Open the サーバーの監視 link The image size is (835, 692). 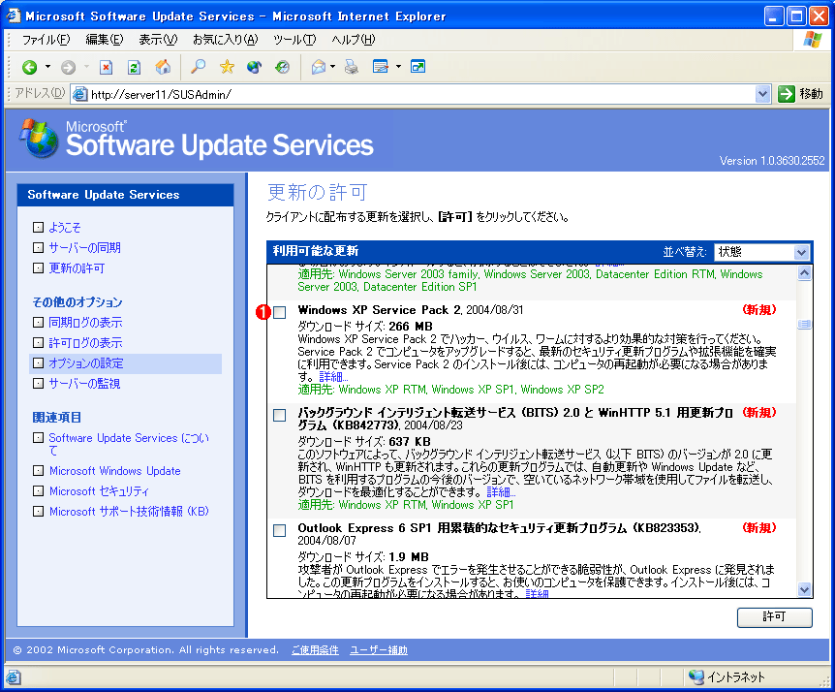84,384
